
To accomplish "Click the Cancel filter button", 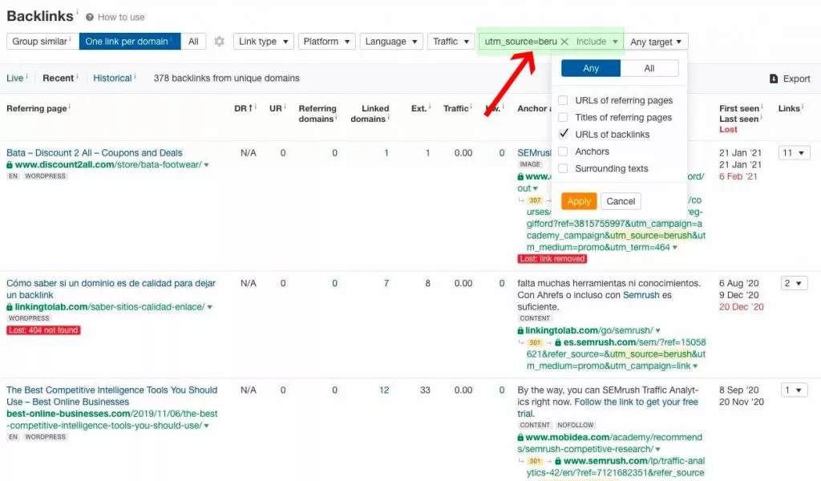I will click(x=621, y=201).
